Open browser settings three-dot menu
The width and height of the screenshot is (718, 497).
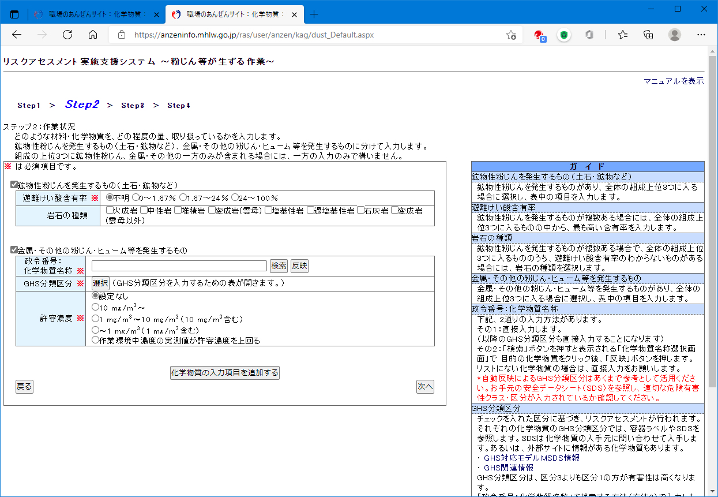tap(701, 35)
